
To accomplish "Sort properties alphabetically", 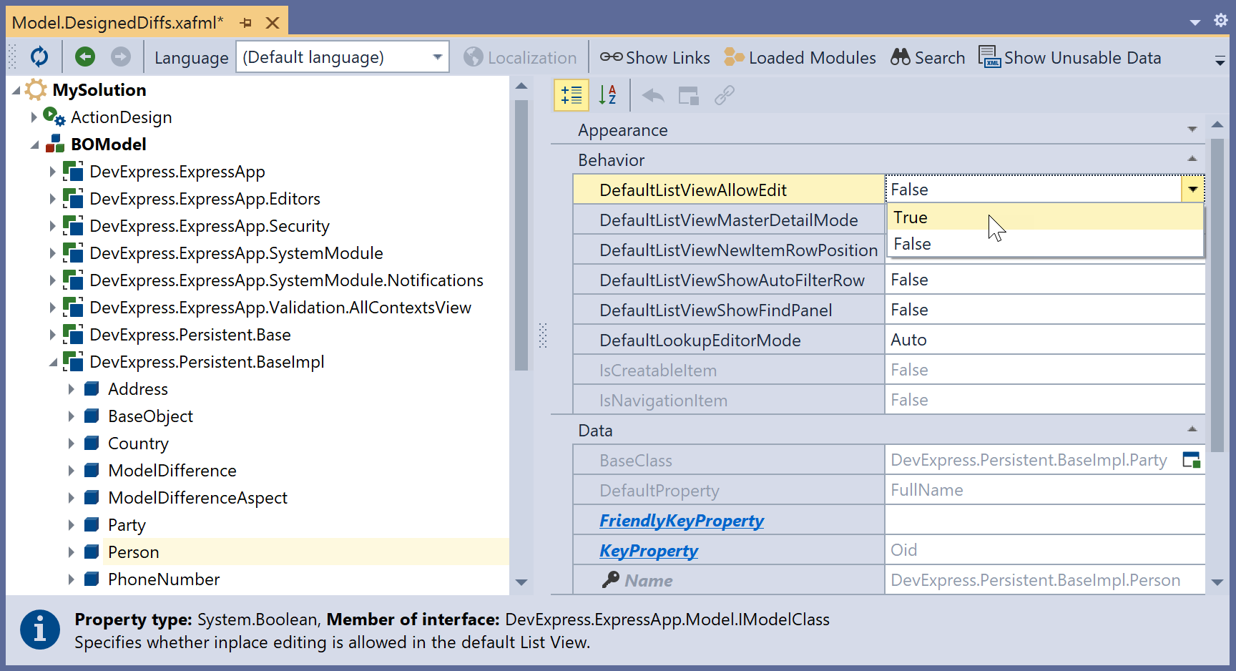I will click(607, 95).
